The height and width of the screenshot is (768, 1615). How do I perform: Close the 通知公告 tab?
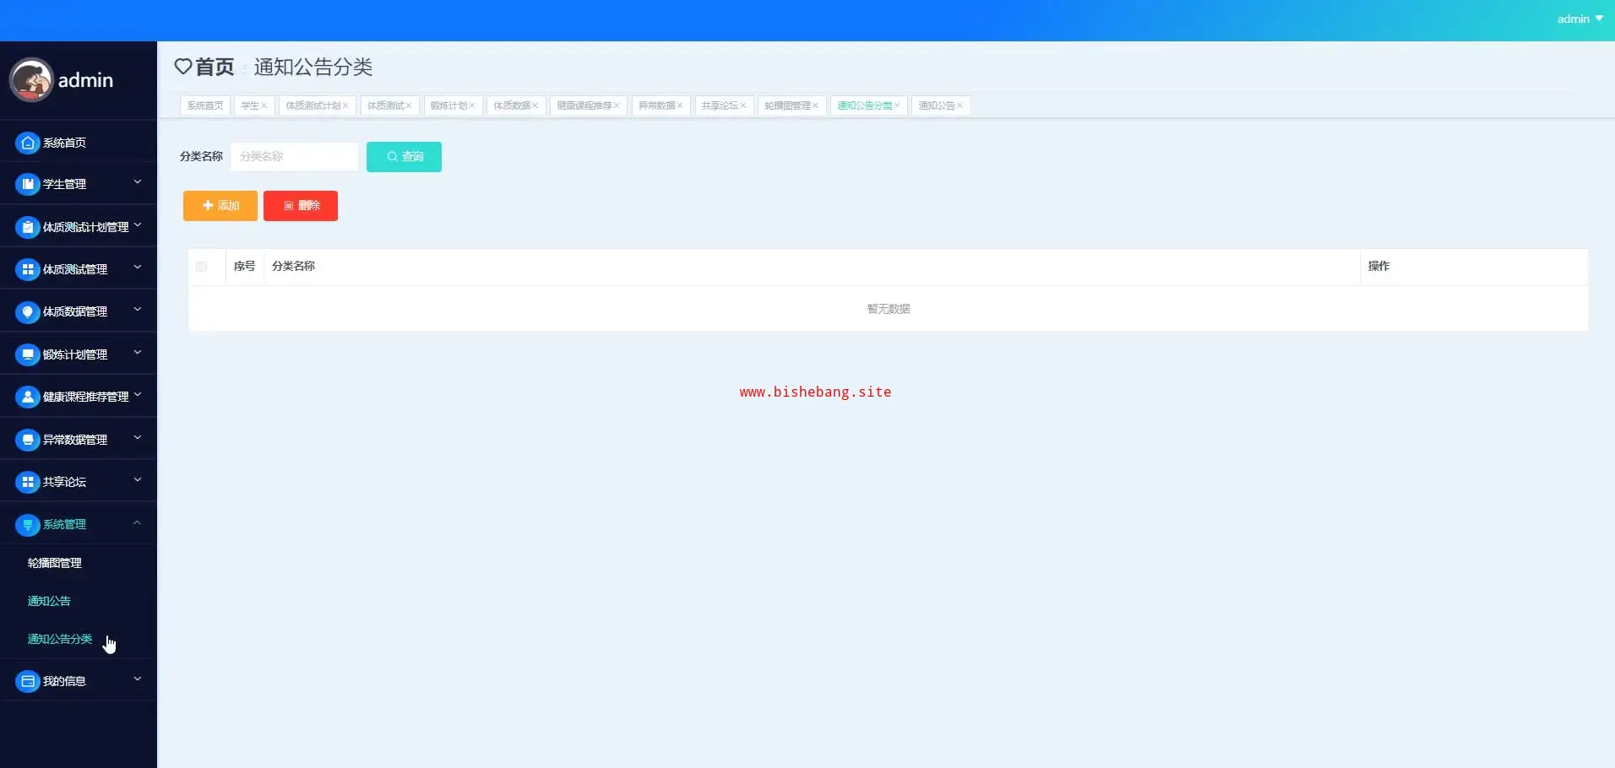tap(960, 105)
